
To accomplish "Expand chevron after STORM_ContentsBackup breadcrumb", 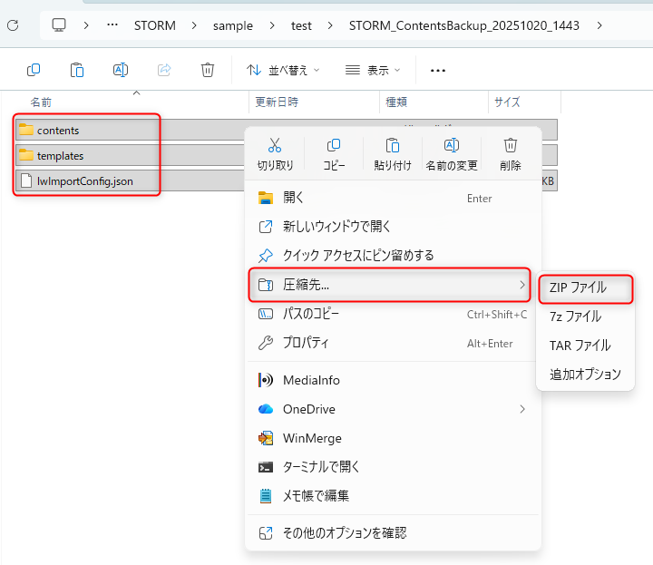I will (x=599, y=25).
